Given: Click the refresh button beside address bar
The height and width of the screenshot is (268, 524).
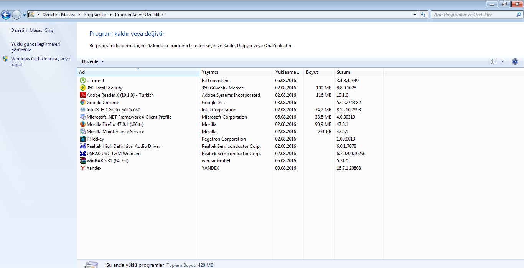Looking at the screenshot, I should [423, 15].
